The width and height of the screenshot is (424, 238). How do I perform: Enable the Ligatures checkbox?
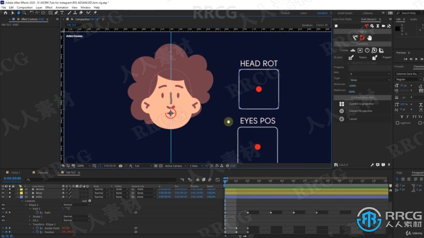(397, 123)
